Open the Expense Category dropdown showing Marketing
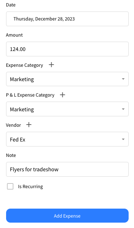Image resolution: width=134 pixels, height=228 pixels. [67, 79]
